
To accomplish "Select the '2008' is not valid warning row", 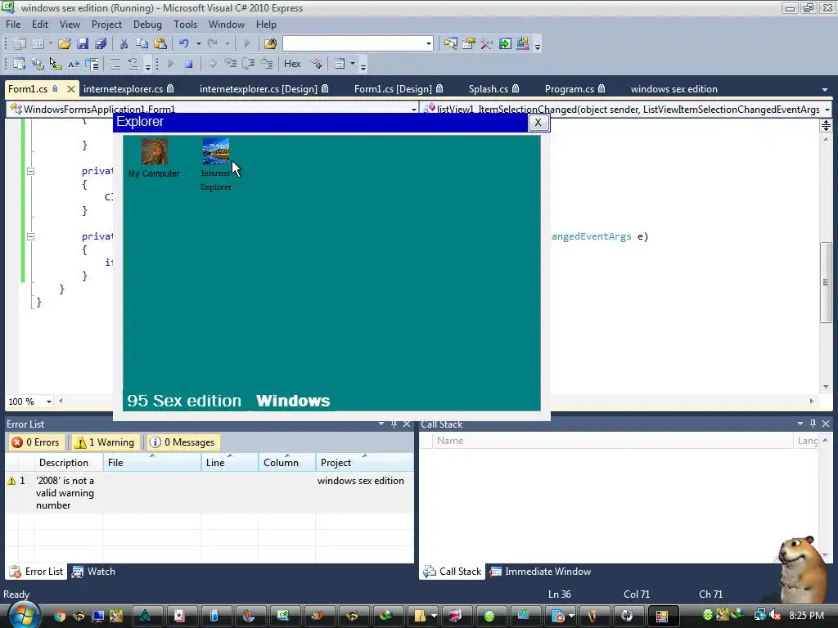I will point(209,493).
